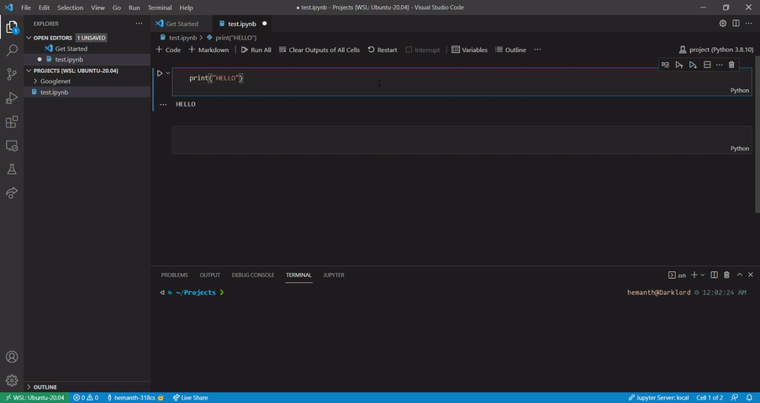Select kernel project (Python 3.8.10)
The image size is (760, 403).
(x=716, y=50)
